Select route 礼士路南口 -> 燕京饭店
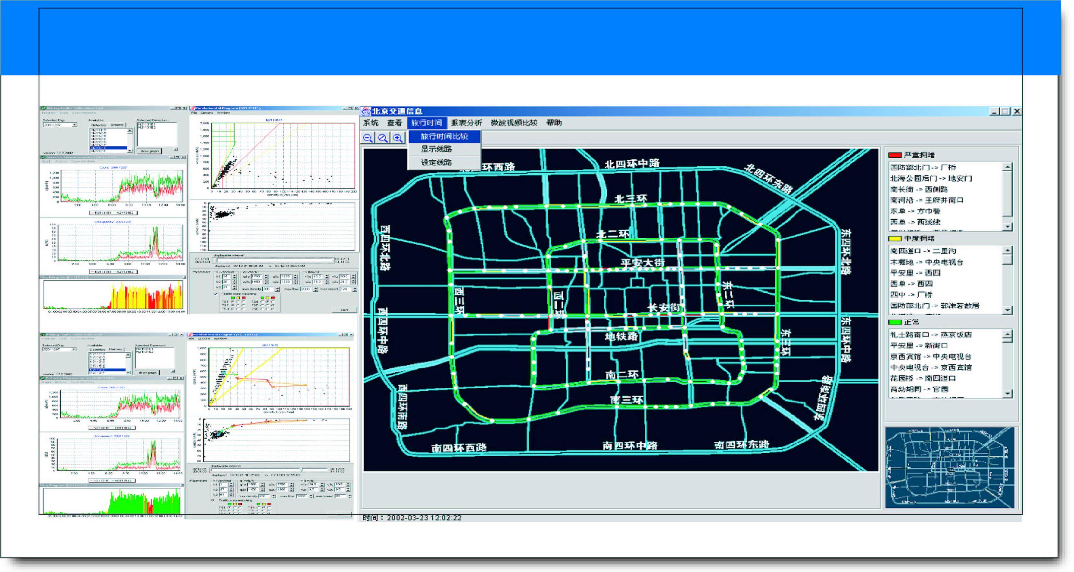Screen dimensions: 1074x572 point(931,335)
